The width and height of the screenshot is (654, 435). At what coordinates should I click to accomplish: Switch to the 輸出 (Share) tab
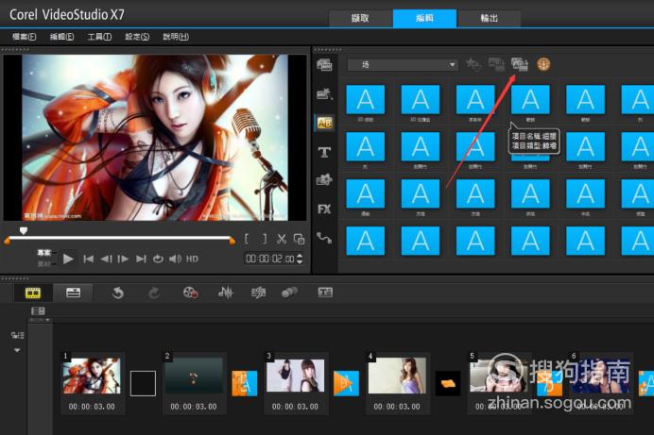tap(490, 18)
